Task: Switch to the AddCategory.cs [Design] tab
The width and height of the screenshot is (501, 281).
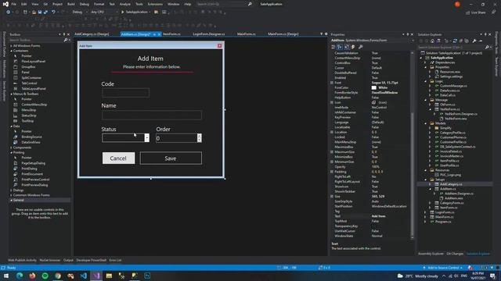Action: (92, 34)
